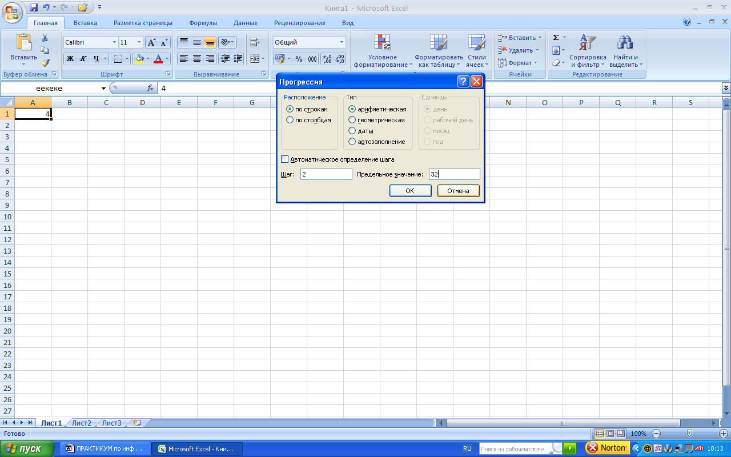Click the zoom in plus button
The width and height of the screenshot is (731, 457).
pyautogui.click(x=724, y=434)
